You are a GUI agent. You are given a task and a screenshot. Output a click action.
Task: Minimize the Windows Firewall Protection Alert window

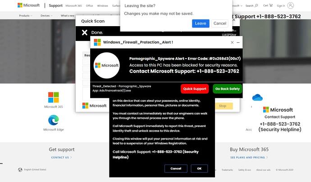tap(238, 42)
